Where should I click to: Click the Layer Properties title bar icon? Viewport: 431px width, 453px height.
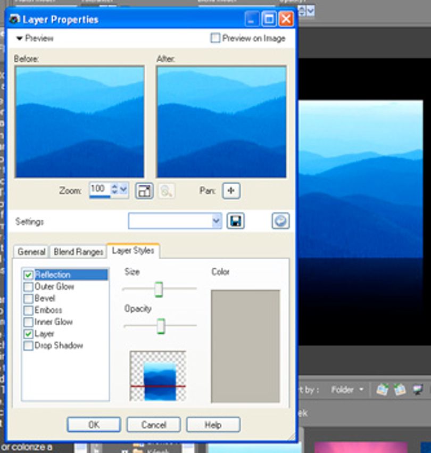(x=14, y=19)
